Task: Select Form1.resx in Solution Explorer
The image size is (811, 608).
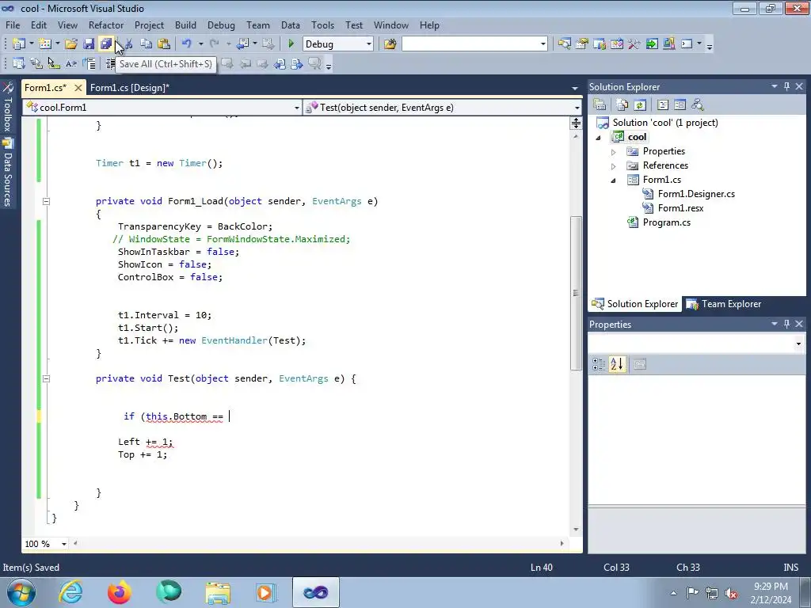Action: pyautogui.click(x=680, y=208)
